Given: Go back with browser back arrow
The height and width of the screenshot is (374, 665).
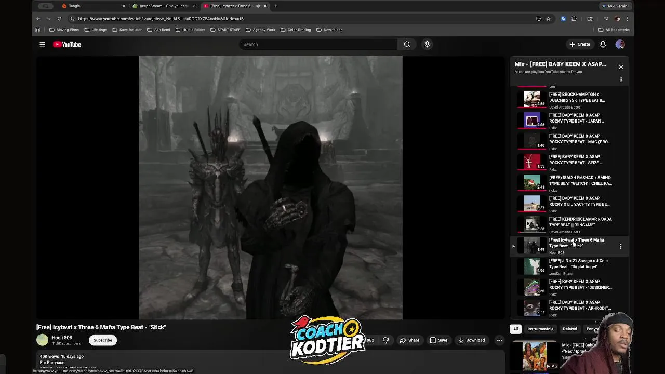Looking at the screenshot, I should coord(38,19).
